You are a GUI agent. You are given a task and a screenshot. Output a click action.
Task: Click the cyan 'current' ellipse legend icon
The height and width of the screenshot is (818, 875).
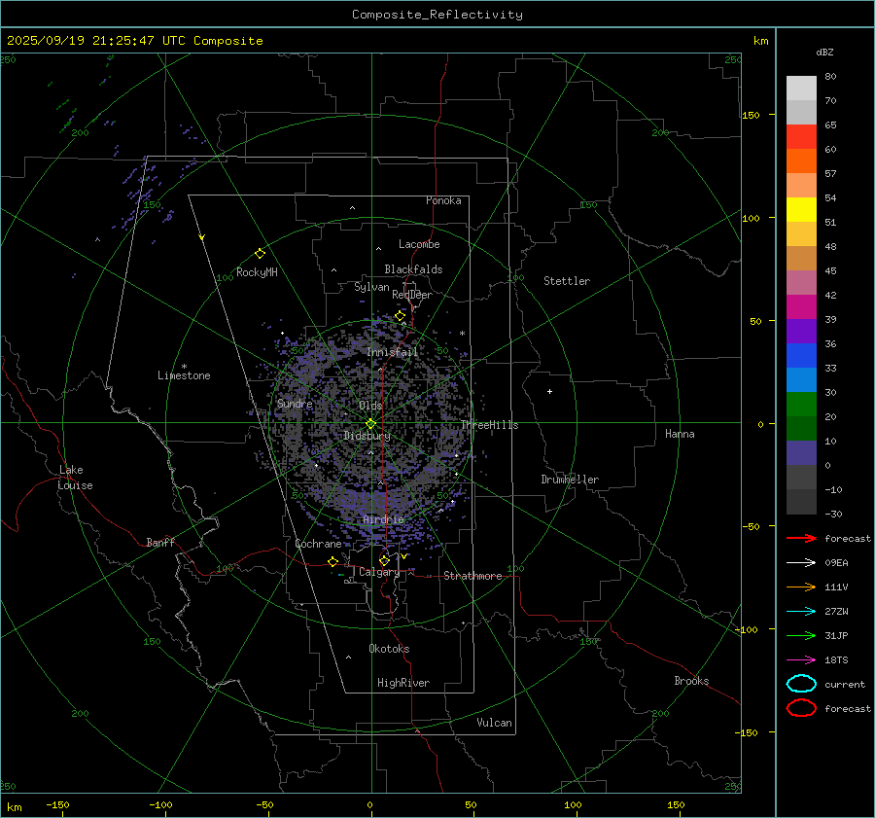click(801, 684)
